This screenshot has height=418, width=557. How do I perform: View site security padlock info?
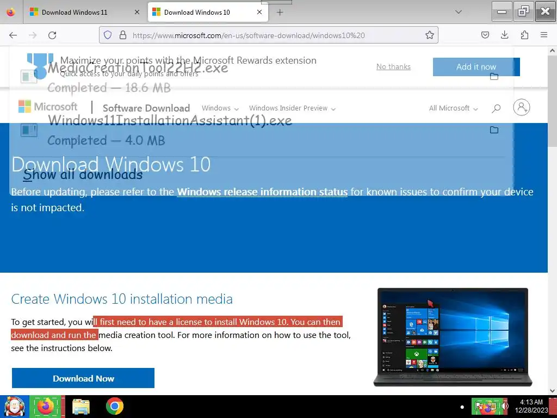tap(123, 35)
